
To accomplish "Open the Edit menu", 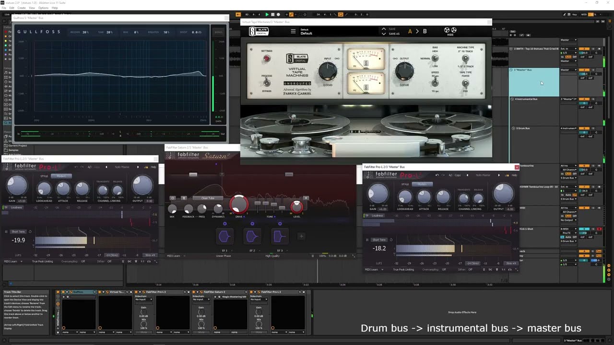I will (x=12, y=8).
